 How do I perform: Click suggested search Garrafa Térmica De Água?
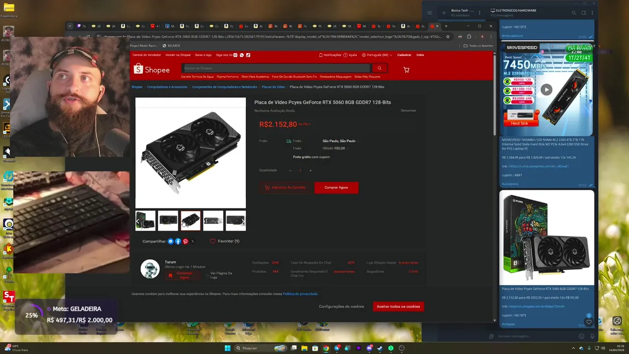point(197,77)
